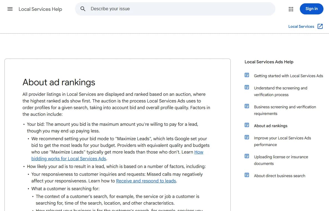Open the Local Services link near header
The width and height of the screenshot is (329, 211).
click(x=301, y=26)
